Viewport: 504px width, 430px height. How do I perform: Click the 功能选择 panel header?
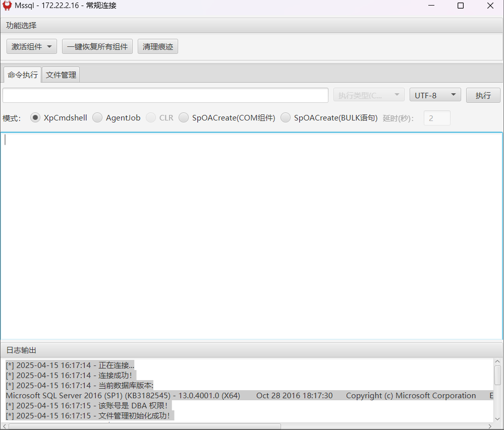tap(251, 25)
